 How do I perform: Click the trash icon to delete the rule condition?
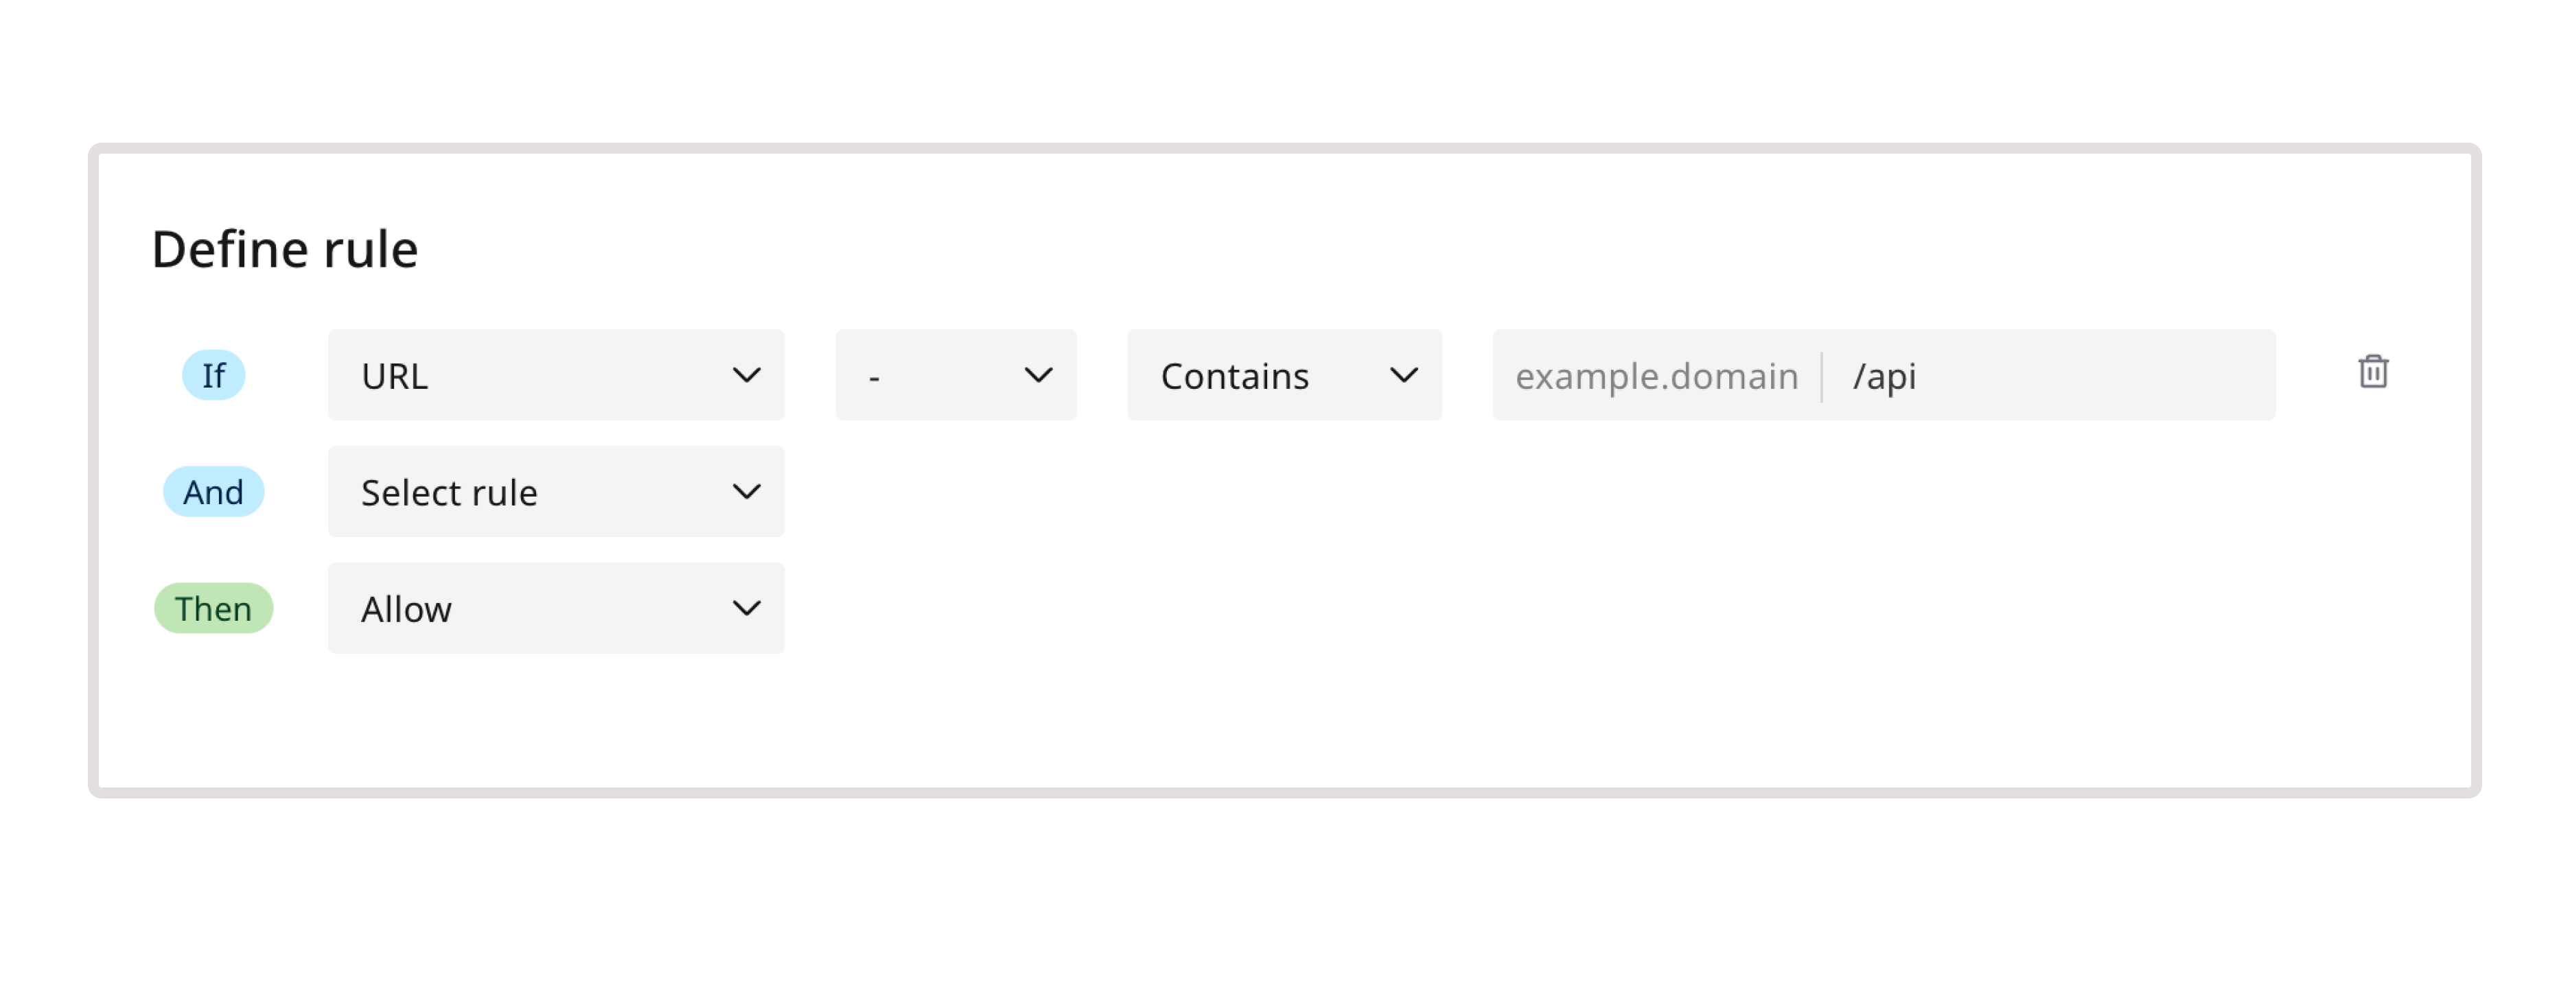click(x=2374, y=372)
